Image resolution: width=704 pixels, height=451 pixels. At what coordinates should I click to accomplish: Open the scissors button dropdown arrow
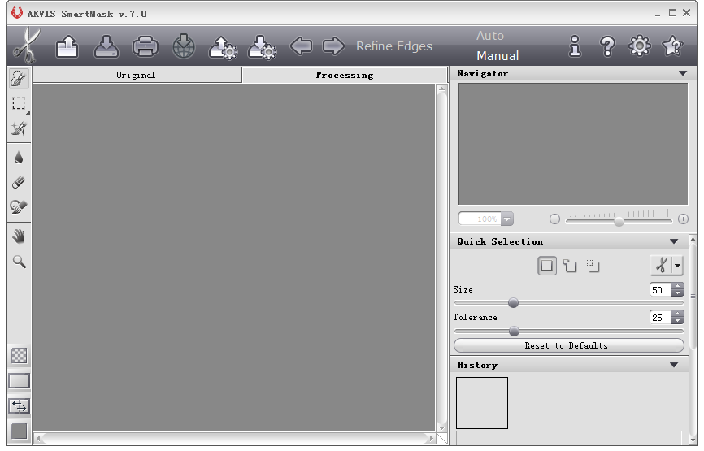(677, 265)
